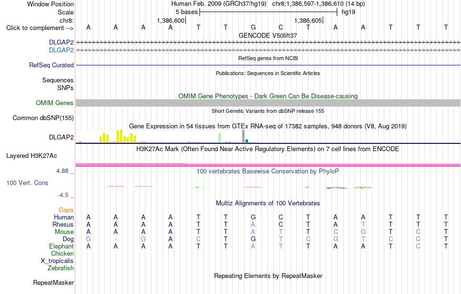Click 'Short Genetic Variants from dbSNP' title
The image size is (461, 294).
[268, 111]
